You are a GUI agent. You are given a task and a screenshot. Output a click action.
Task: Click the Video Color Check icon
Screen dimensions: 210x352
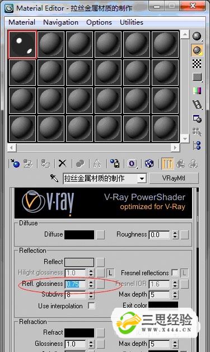[x=197, y=91]
